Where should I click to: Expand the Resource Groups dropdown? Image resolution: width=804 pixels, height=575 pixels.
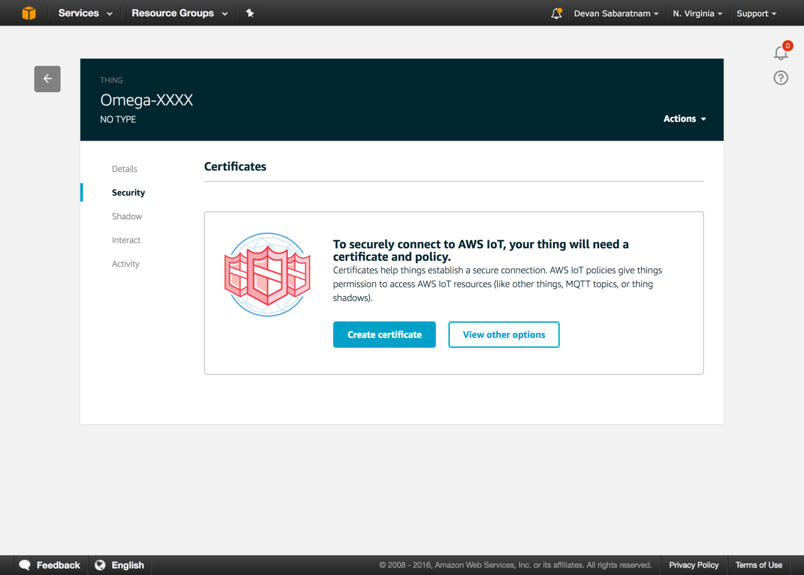click(180, 13)
